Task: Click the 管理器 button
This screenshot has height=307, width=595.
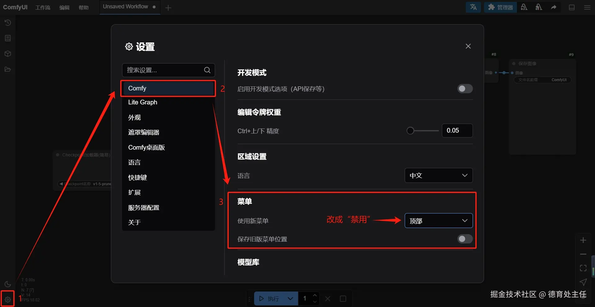Action: 500,7
